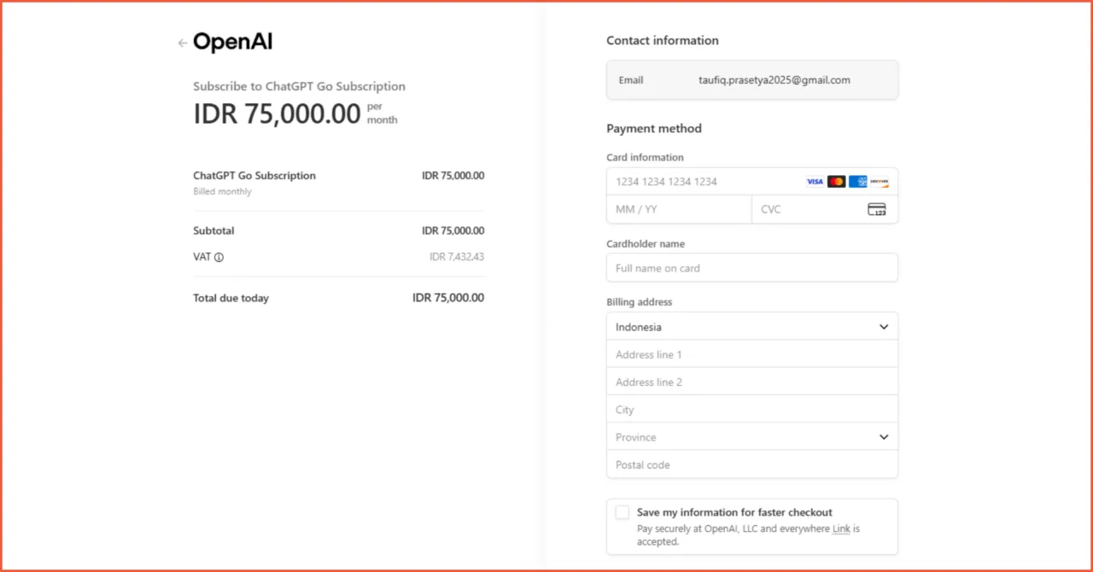Viewport: 1093px width, 572px height.
Task: Click the Discover card icon
Action: pos(880,182)
